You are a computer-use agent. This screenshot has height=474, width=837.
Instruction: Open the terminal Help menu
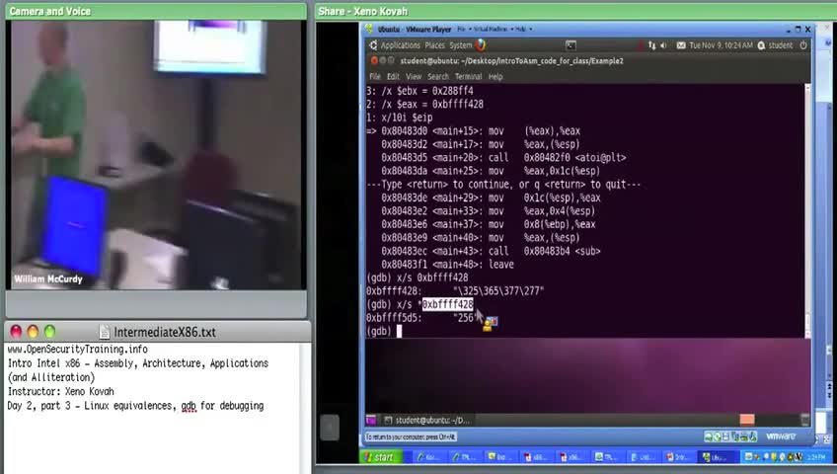[x=495, y=77]
